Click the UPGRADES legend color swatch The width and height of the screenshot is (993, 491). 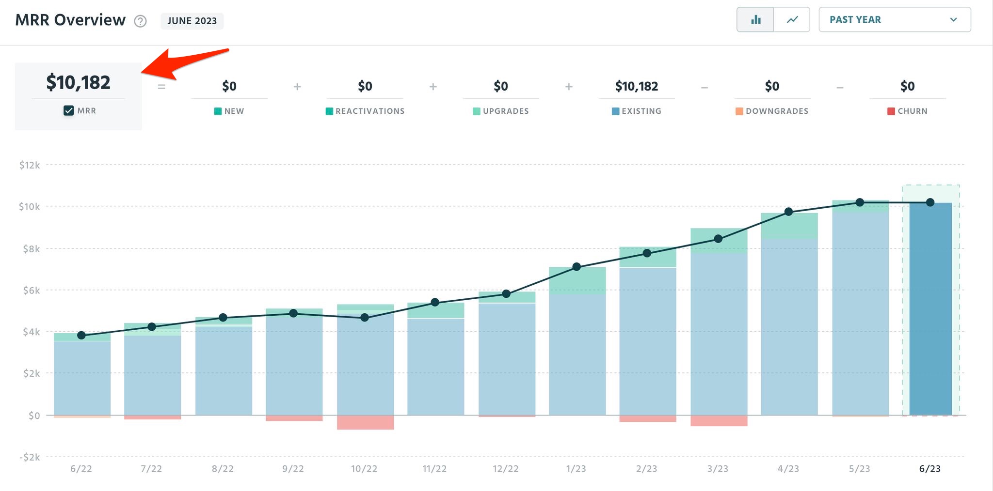coord(476,111)
